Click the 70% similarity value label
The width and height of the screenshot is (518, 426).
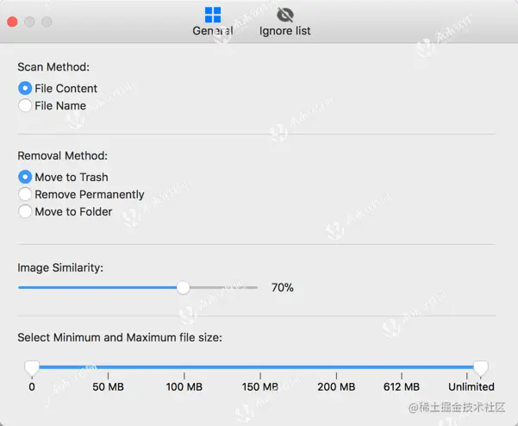coord(283,287)
